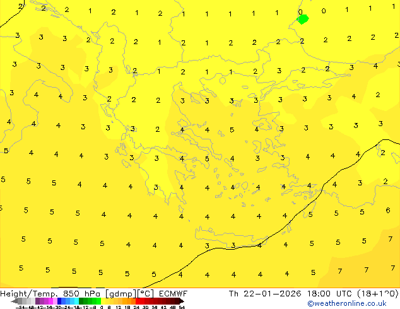Image resolution: width=400 pixels, height=309 pixels.
Task: Click the dark maroon right arrow end of scale
Action: click(x=182, y=301)
